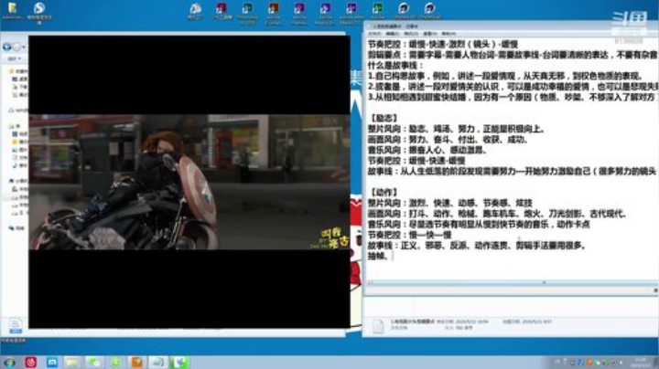Click the playing video frame

pyautogui.click(x=189, y=182)
